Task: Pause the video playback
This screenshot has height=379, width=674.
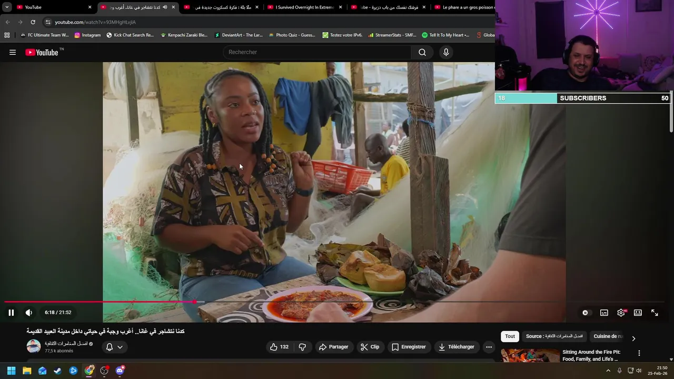Action: (x=11, y=313)
